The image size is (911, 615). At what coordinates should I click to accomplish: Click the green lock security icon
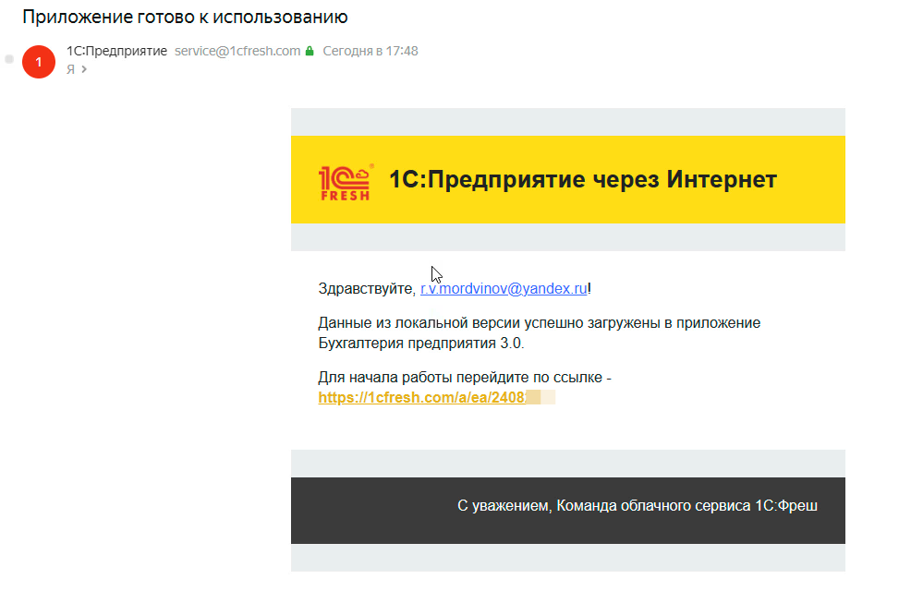click(310, 51)
